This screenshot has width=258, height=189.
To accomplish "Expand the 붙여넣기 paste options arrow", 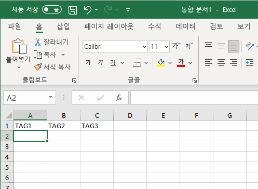I will pyautogui.click(x=19, y=67).
